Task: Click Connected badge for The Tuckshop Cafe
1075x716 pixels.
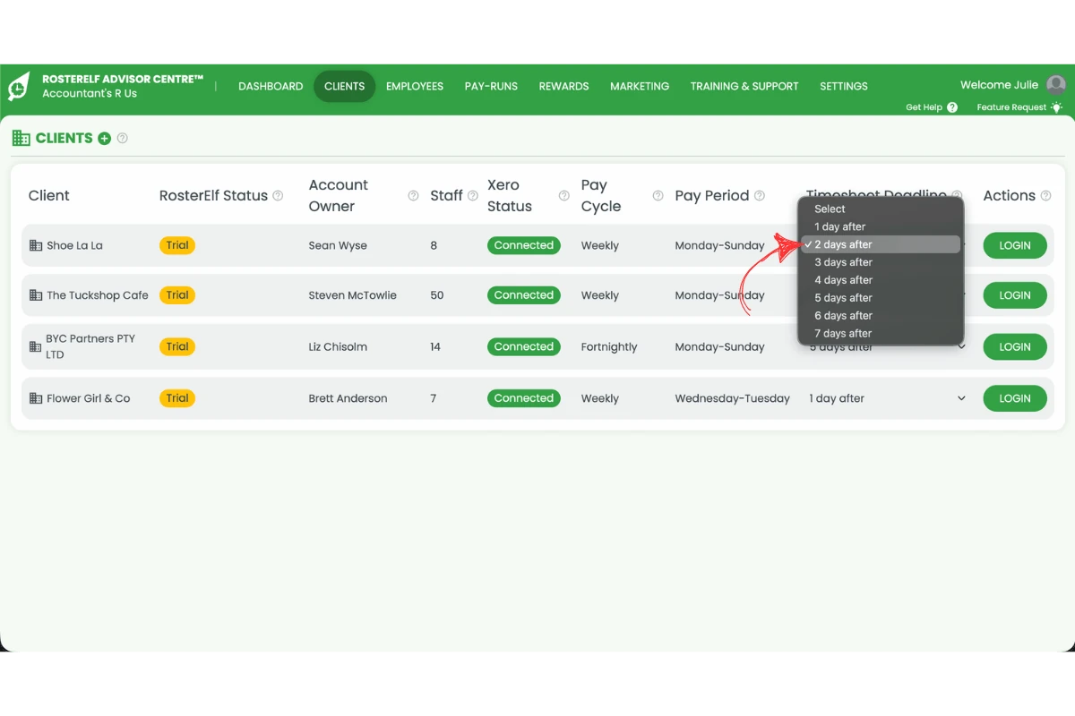Action: click(x=524, y=295)
